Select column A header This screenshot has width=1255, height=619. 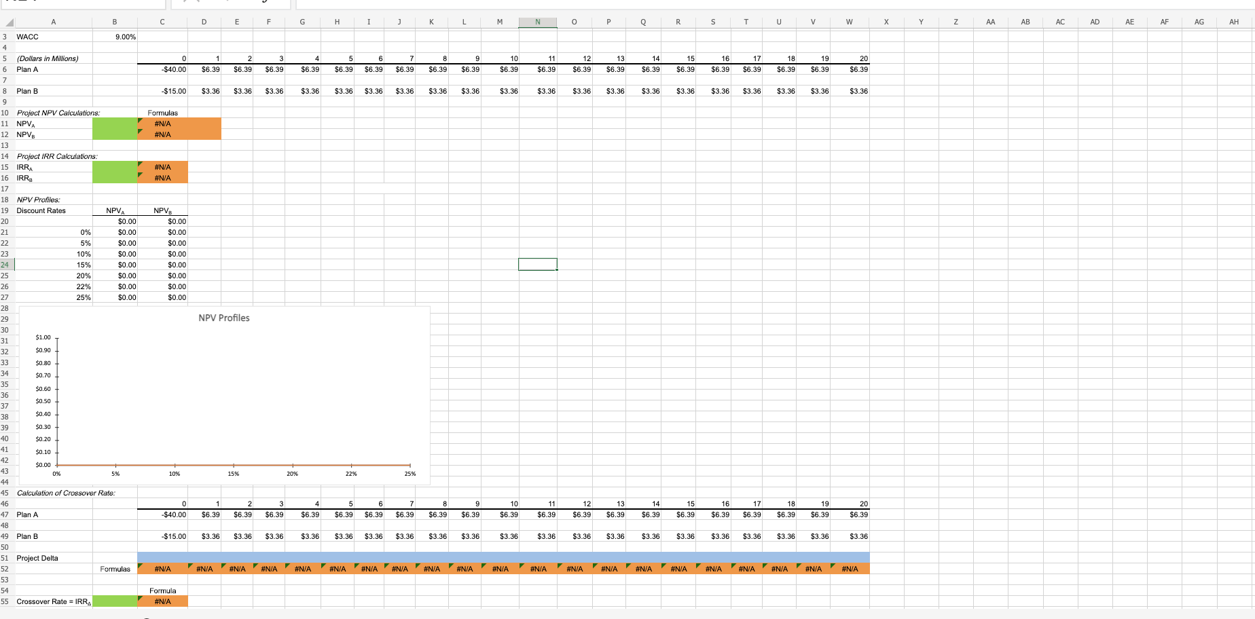click(x=54, y=22)
